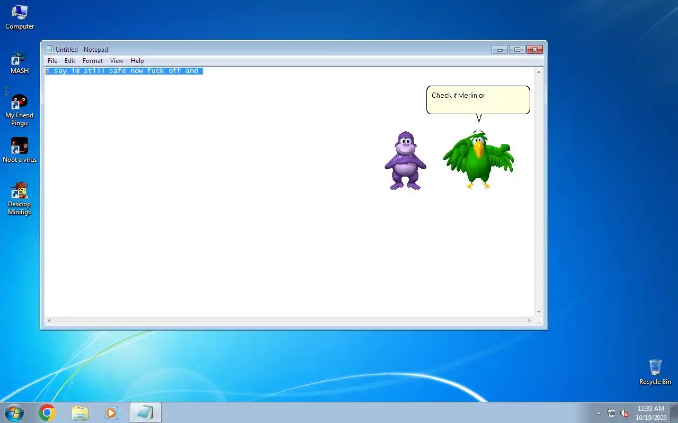Open the File menu in Notepad
The width and height of the screenshot is (678, 423).
(x=52, y=61)
